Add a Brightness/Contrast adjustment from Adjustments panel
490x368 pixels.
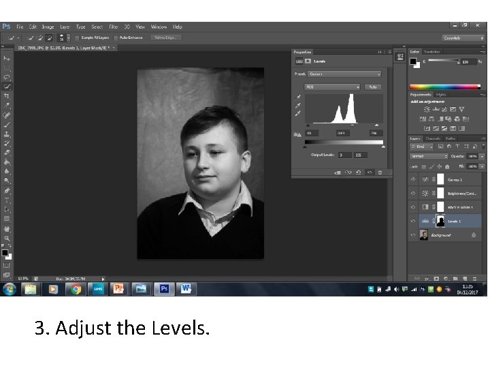[427, 109]
